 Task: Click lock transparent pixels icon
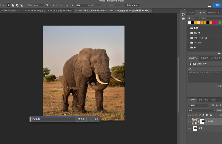coord(196,115)
